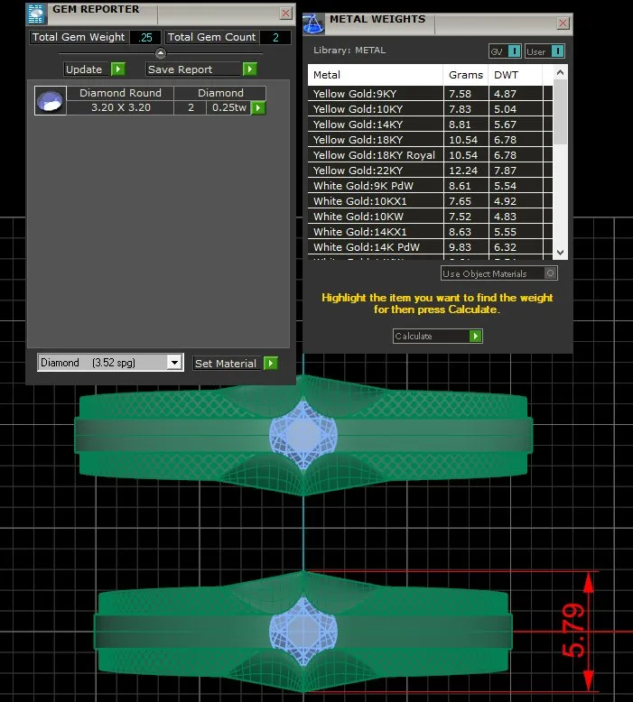Select the round diamond gem thumbnail
Screen dimensions: 633x702
pyautogui.click(x=51, y=101)
